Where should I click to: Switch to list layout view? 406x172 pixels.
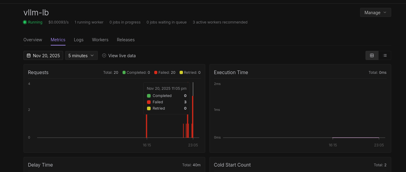coord(385,55)
